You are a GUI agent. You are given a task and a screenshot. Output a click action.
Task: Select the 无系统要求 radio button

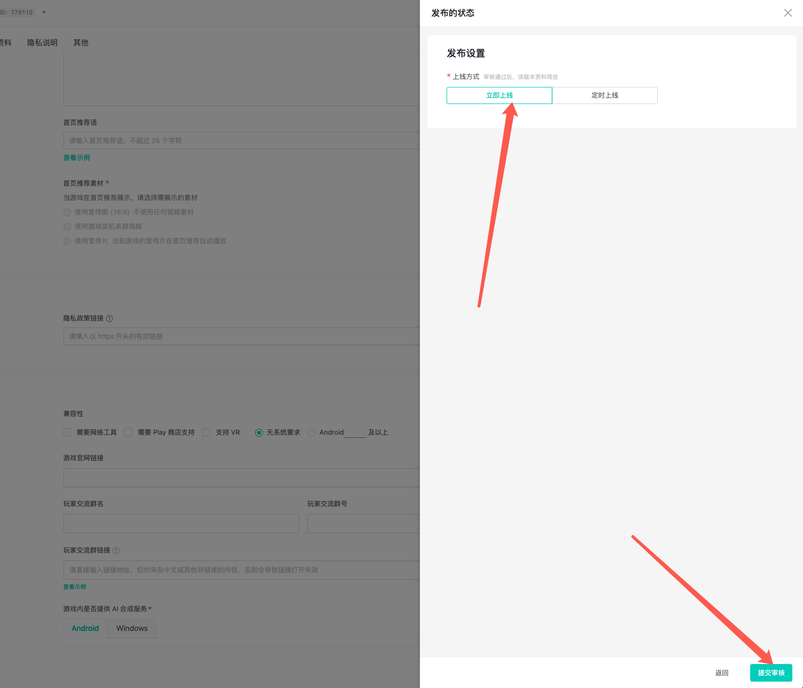point(259,433)
